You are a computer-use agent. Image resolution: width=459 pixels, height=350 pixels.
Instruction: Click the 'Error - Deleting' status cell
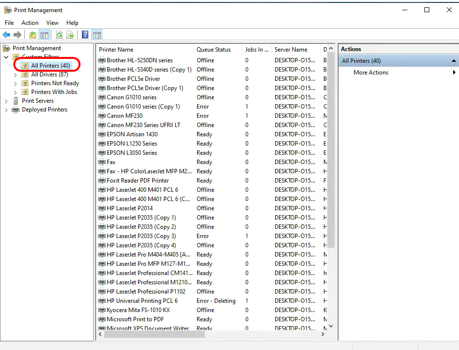(x=216, y=301)
